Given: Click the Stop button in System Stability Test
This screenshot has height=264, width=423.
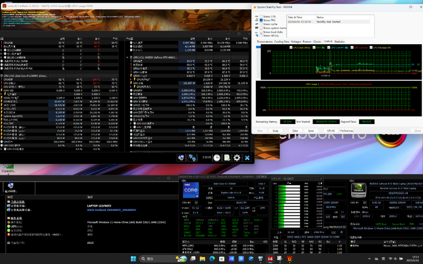Looking at the screenshot, I should [x=275, y=130].
